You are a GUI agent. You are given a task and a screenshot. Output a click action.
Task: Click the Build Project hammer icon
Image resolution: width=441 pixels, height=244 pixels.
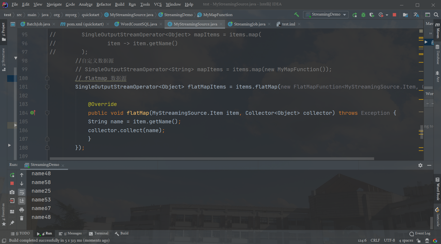296,14
